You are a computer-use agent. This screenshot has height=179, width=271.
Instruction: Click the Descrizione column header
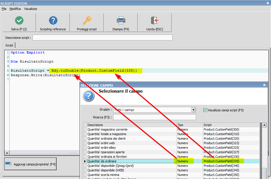coord(132,125)
